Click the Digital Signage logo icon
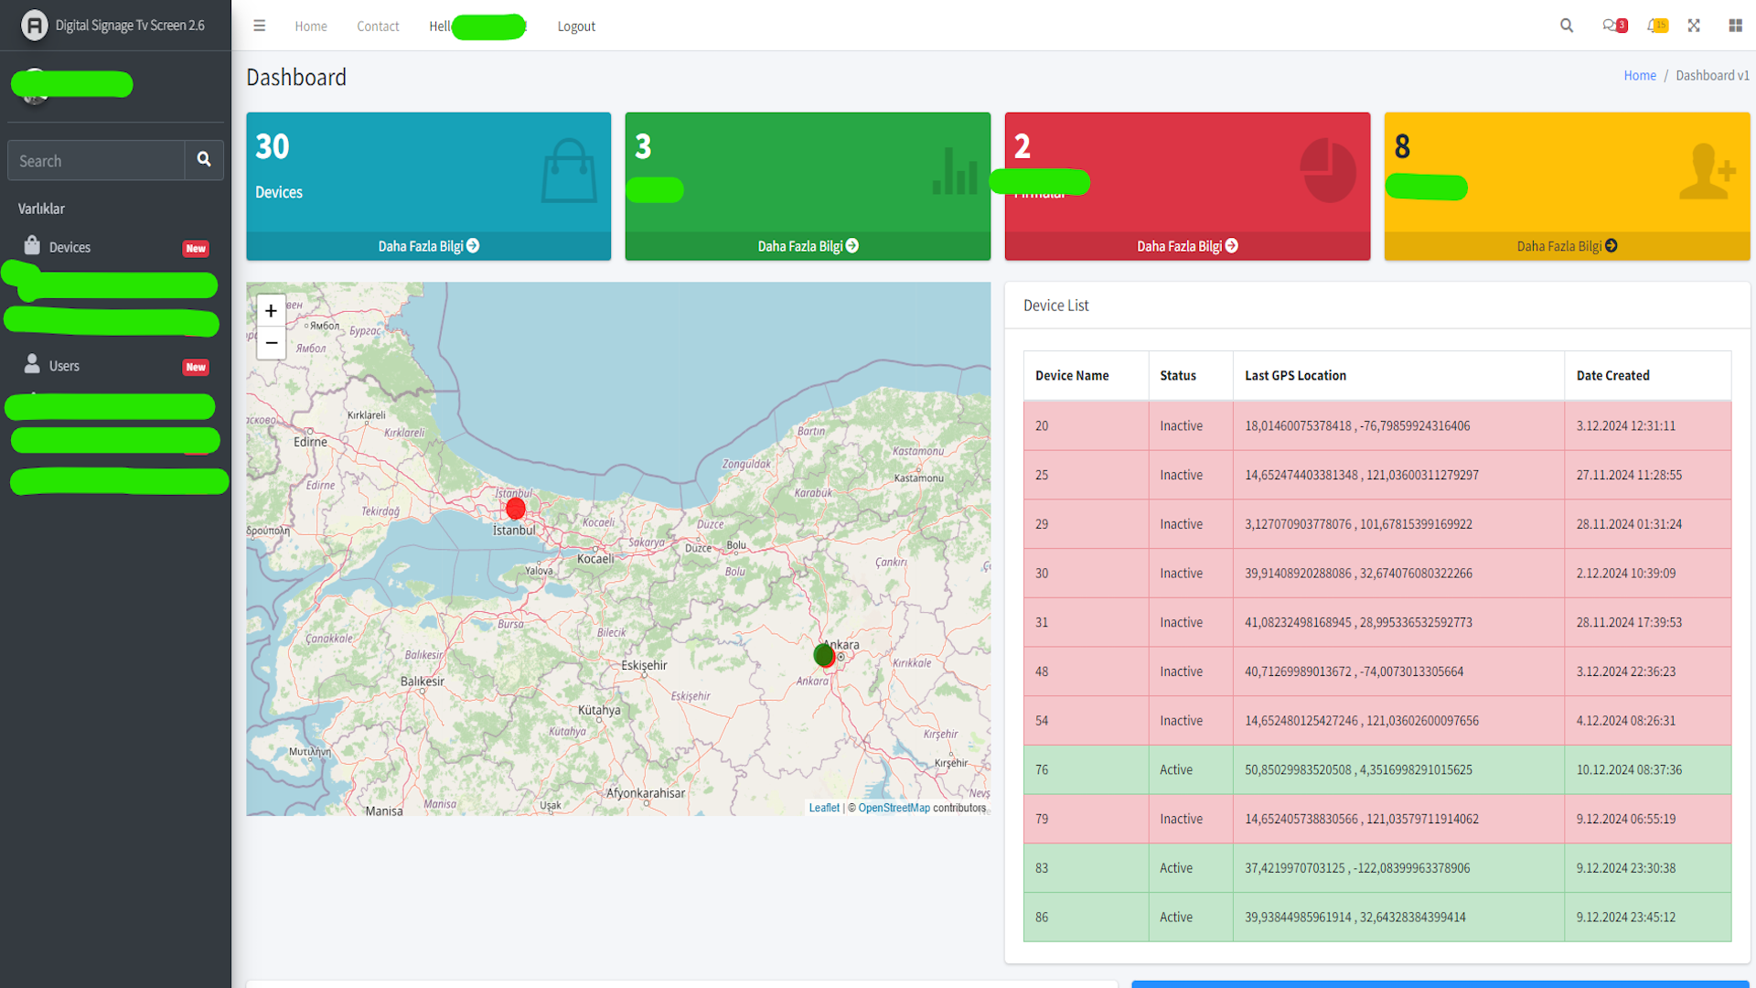1756x988 pixels. coord(35,25)
